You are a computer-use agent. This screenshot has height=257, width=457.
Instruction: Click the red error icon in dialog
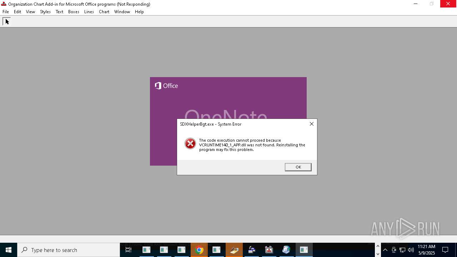point(190,143)
